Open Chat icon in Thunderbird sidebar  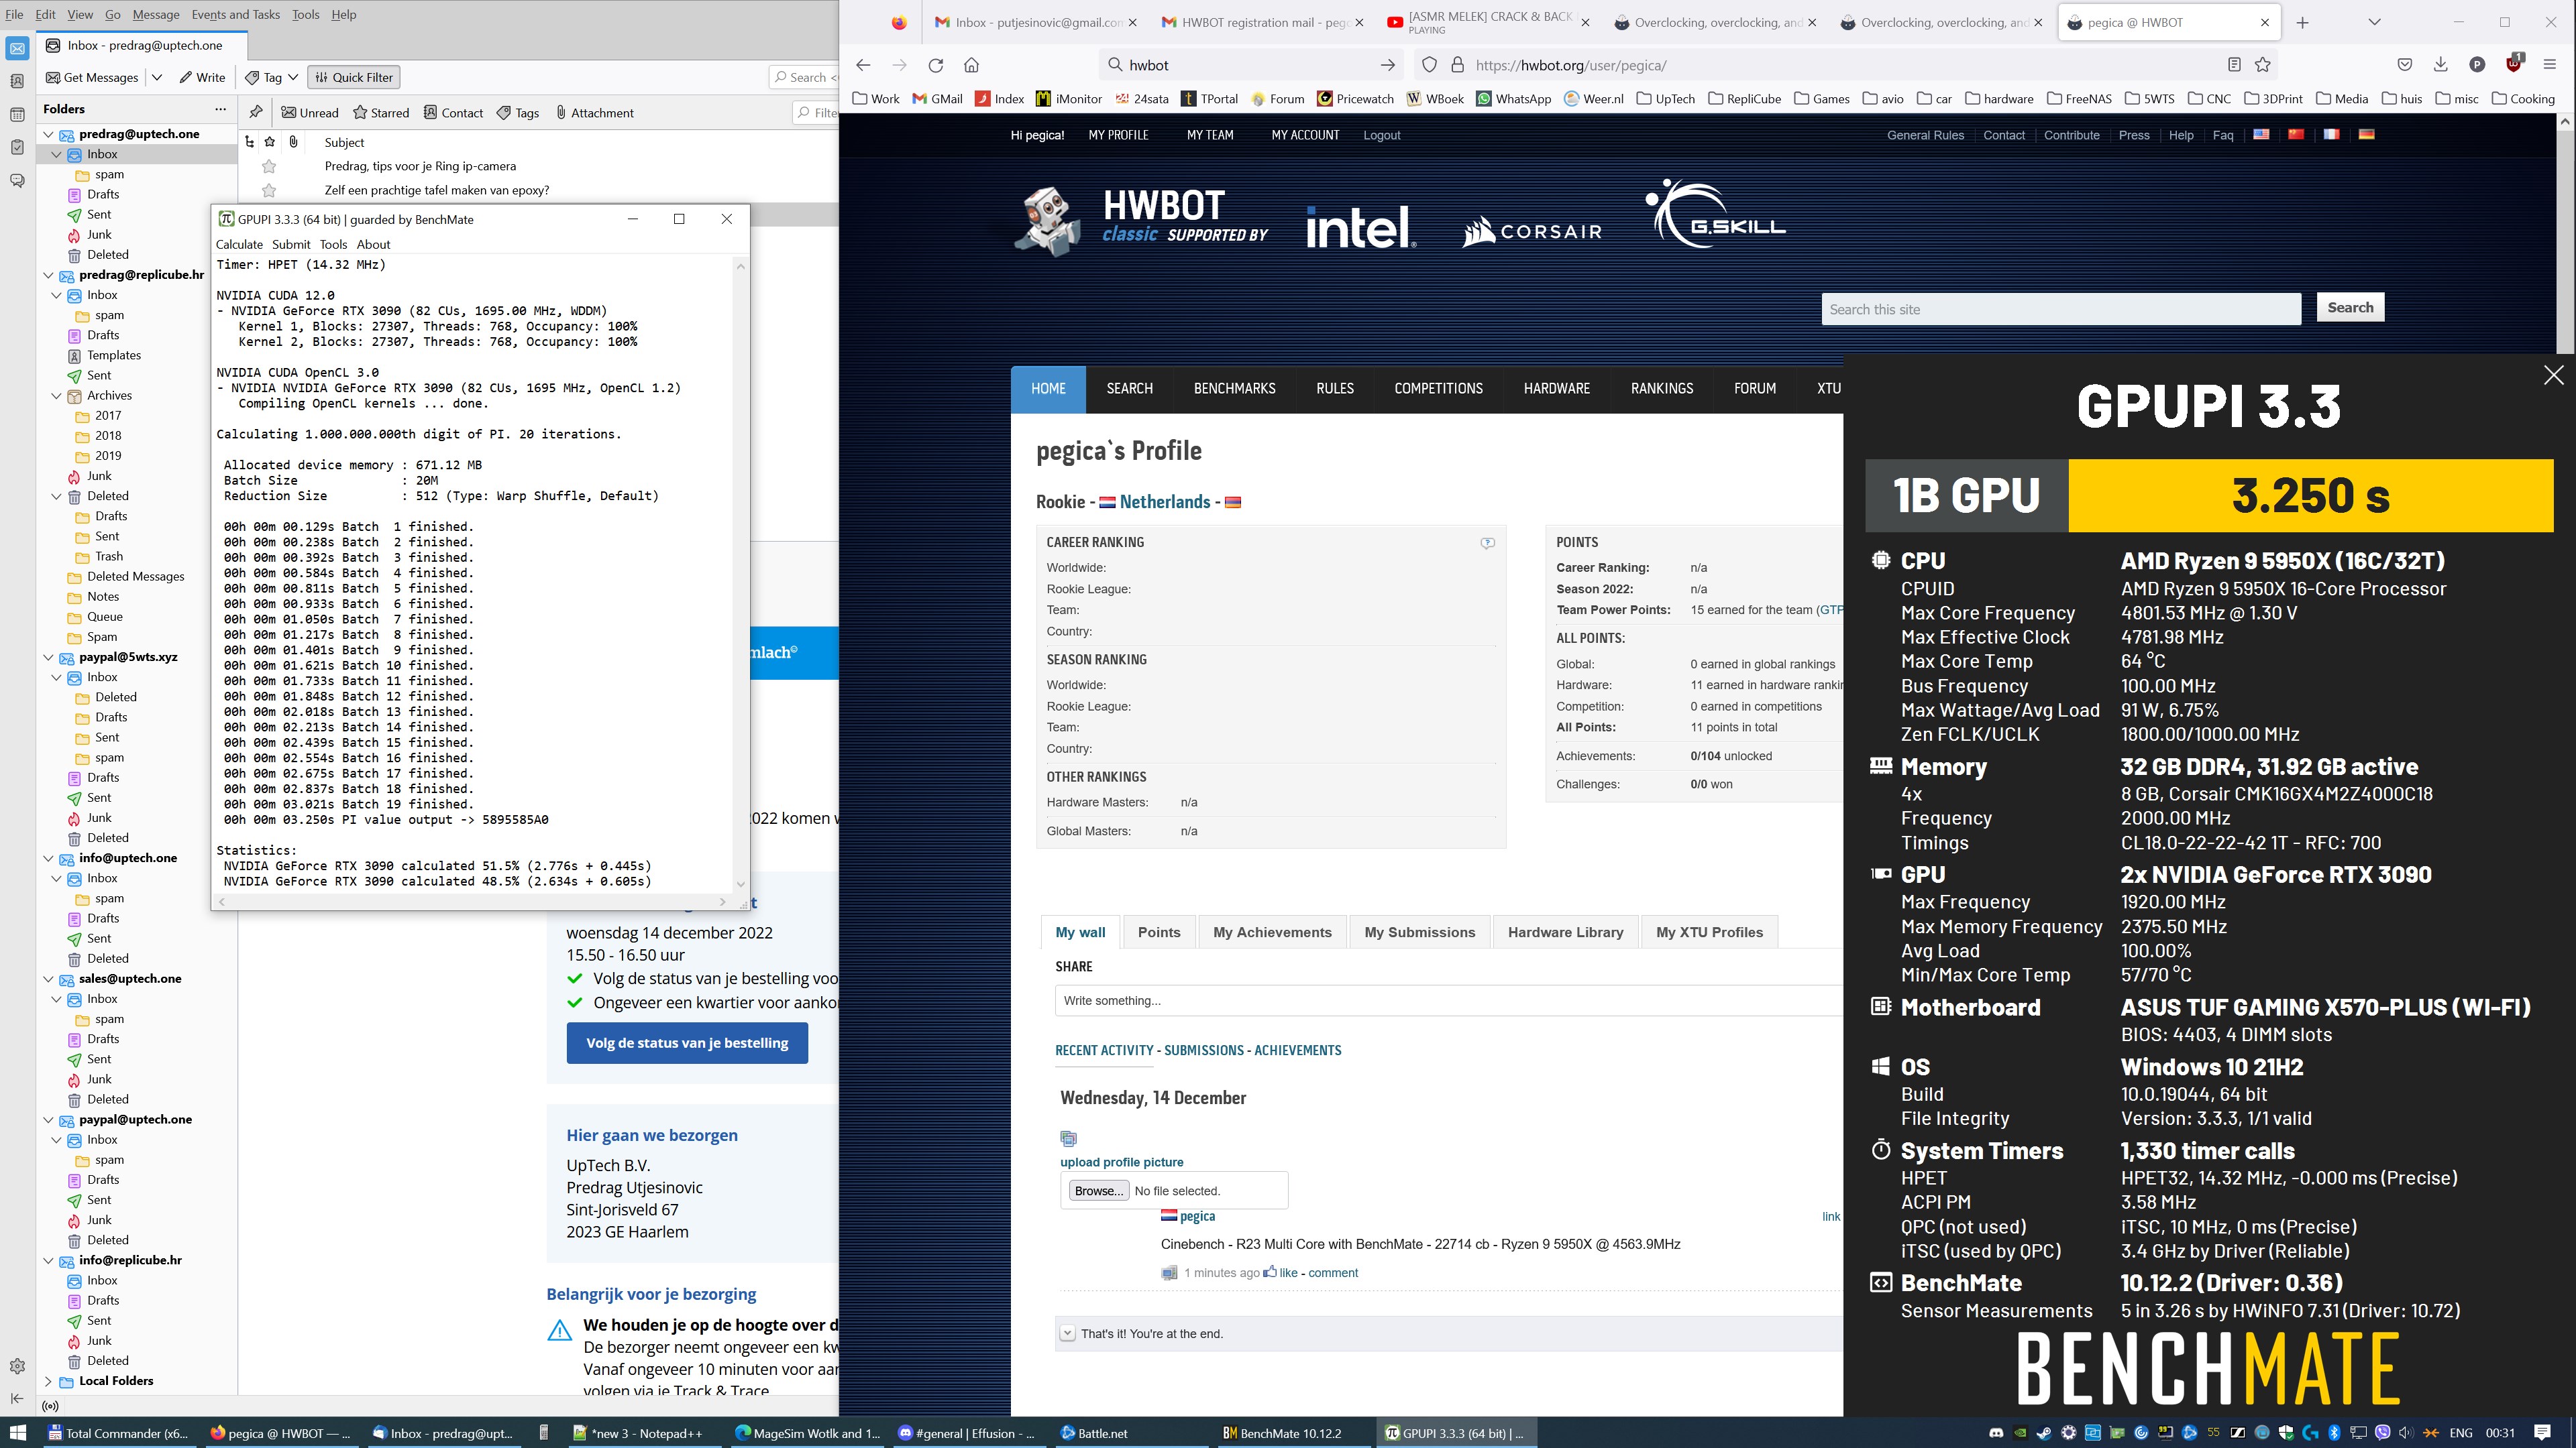coord(17,181)
